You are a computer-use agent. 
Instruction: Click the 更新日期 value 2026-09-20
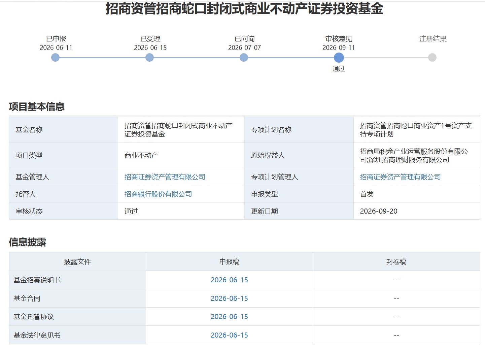tap(379, 211)
